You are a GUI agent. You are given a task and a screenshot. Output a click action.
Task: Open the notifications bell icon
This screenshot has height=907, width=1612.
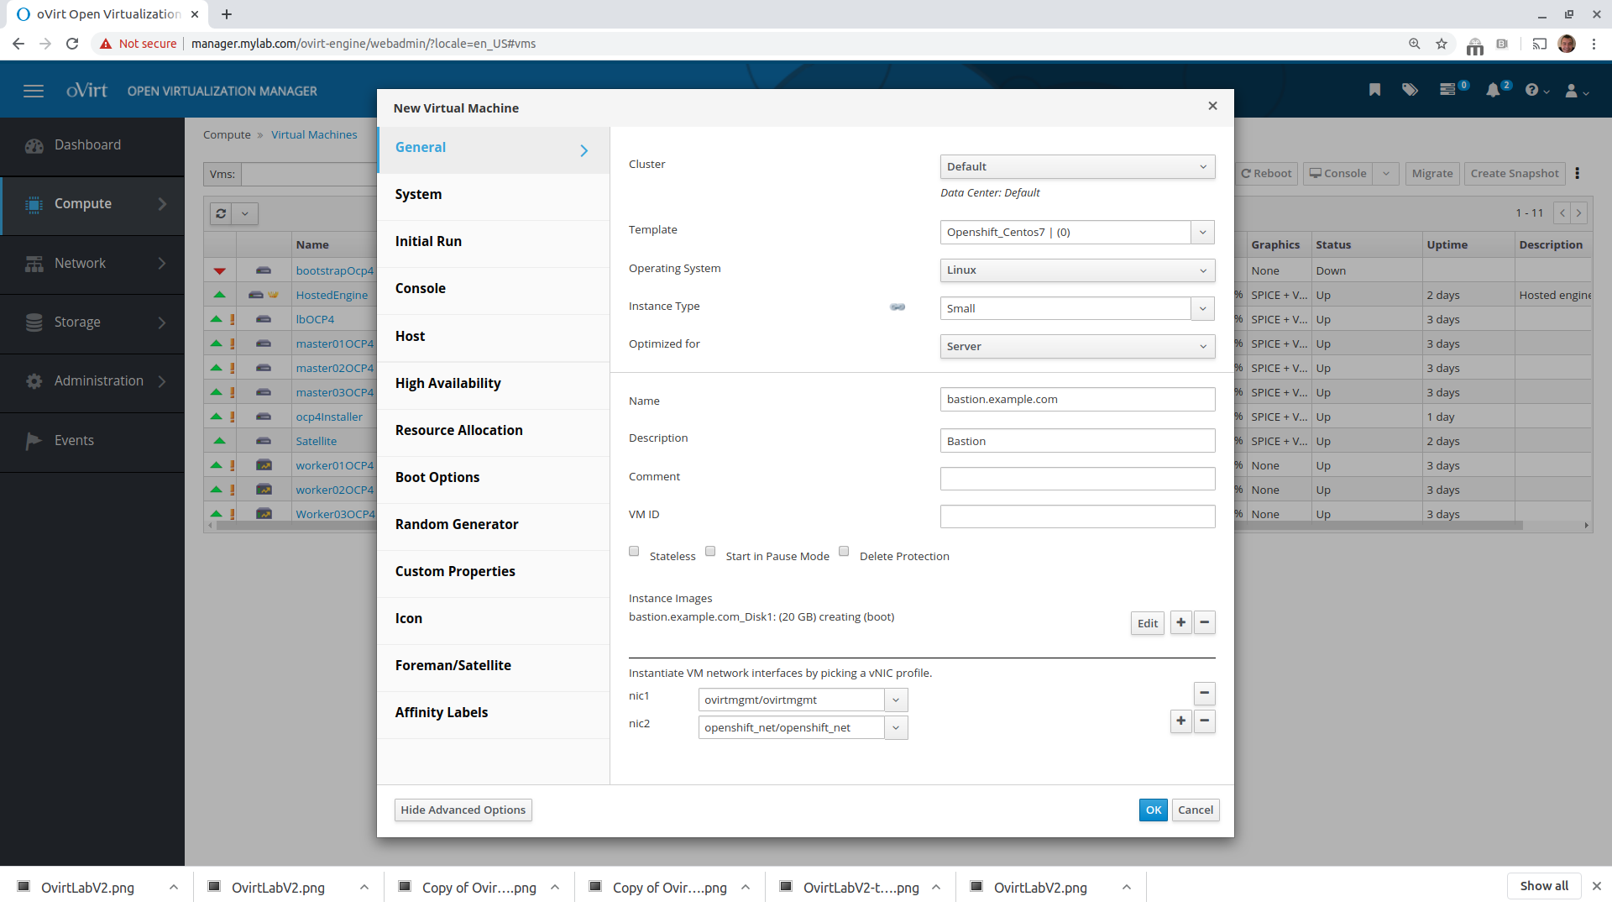point(1493,90)
